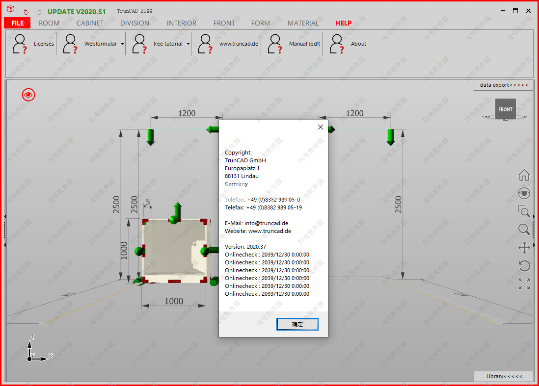Close the About dialog with the X
539x386 pixels.
coord(321,127)
